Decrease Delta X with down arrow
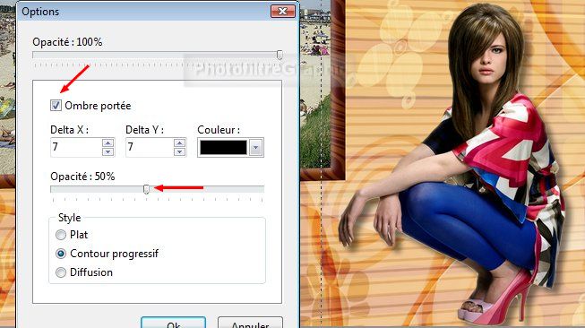585x328 pixels. (108, 151)
